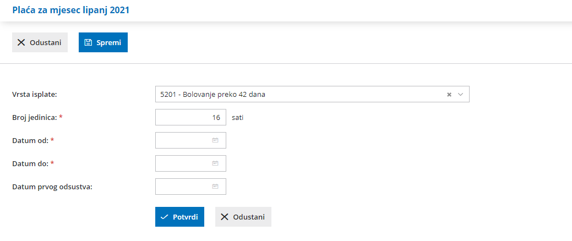Select the 'Datum od:' label text

[30, 140]
